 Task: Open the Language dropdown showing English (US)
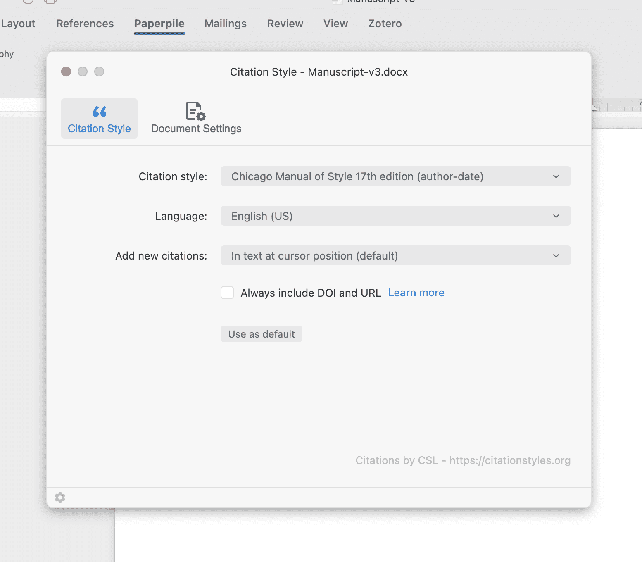(395, 216)
